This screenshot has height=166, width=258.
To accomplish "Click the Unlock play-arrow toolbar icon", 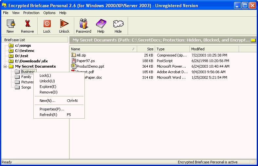I will (x=64, y=24).
